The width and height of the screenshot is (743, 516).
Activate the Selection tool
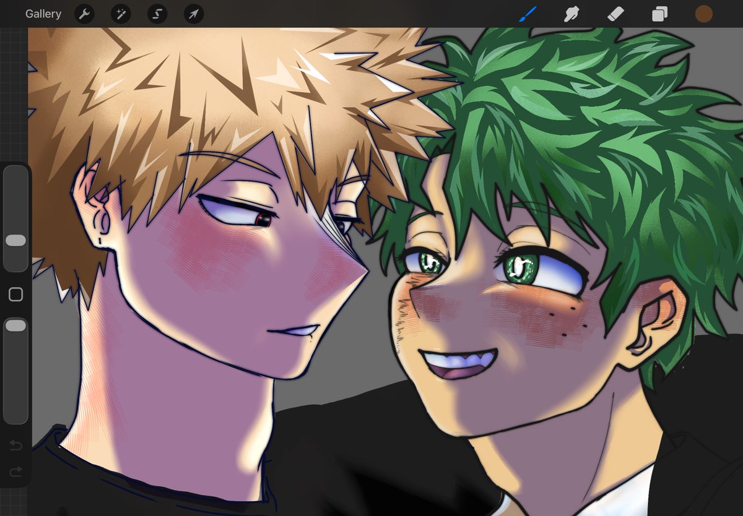[157, 14]
